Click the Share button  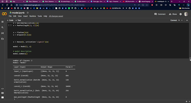click(173, 14)
